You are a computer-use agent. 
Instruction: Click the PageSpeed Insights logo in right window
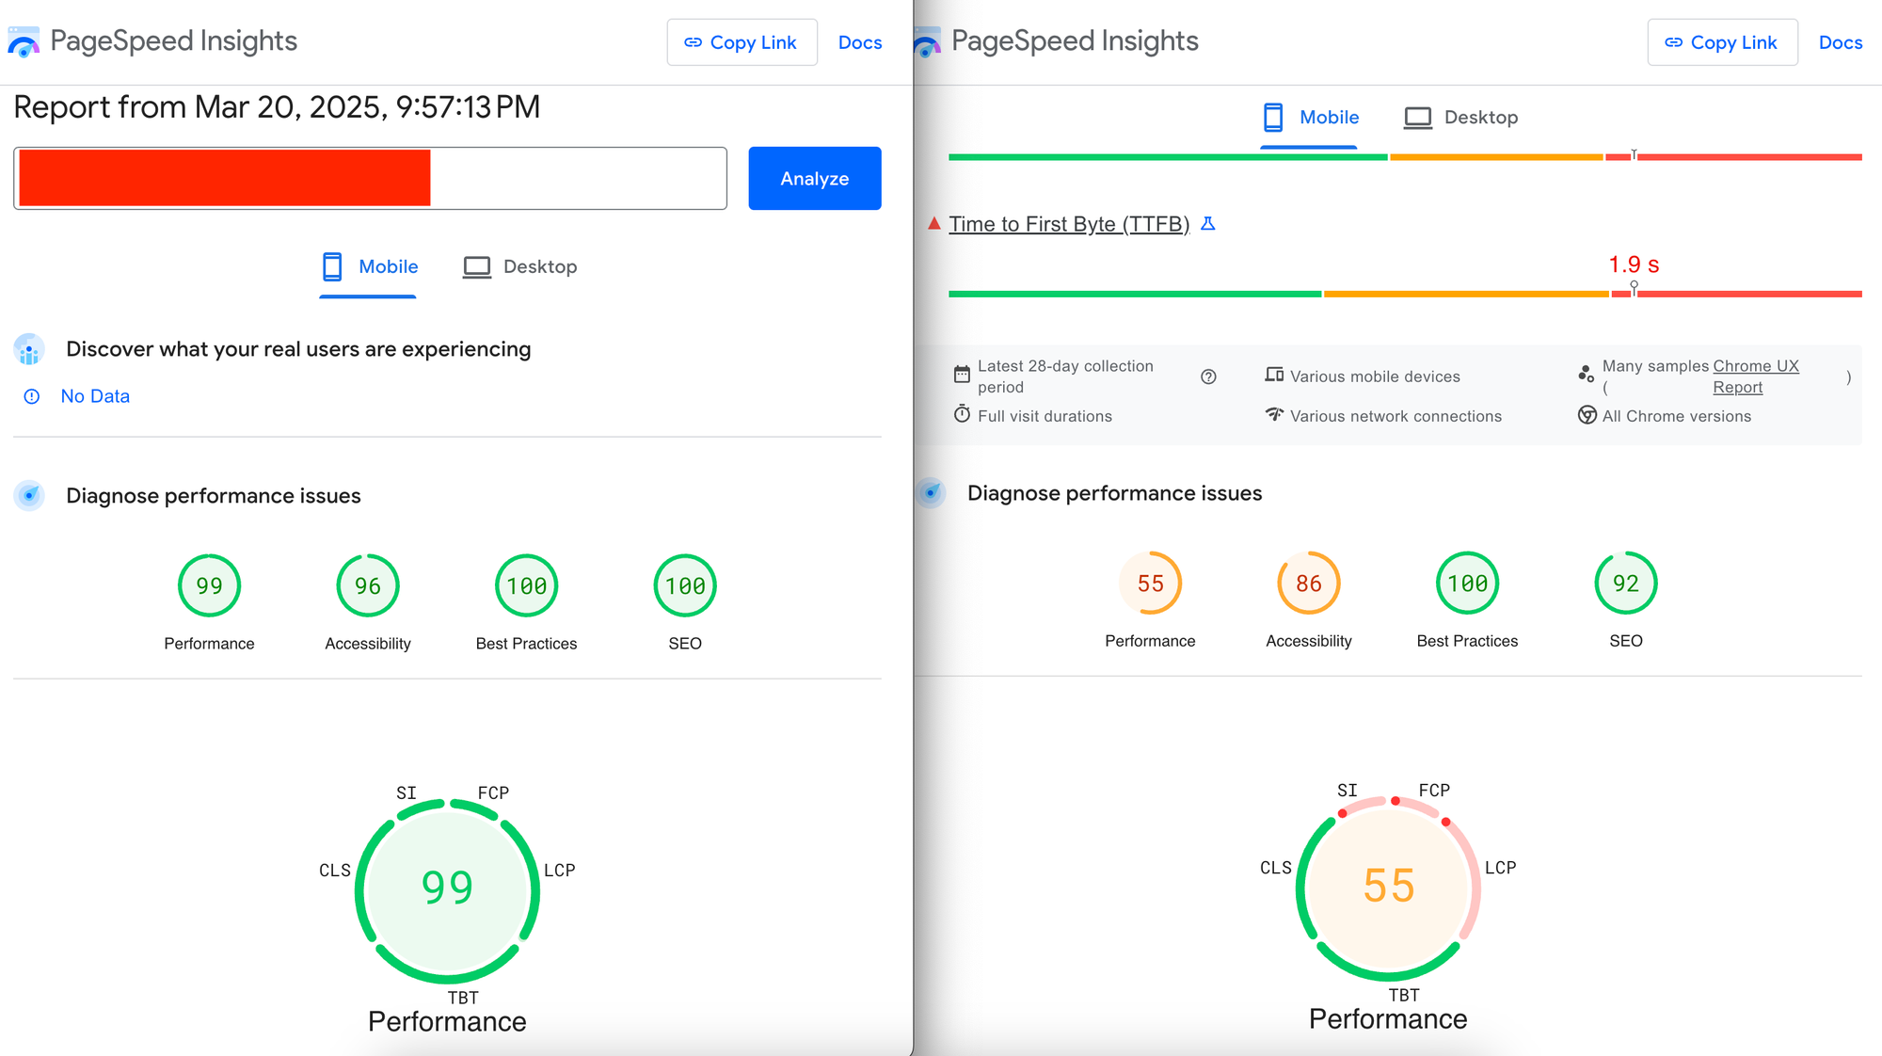point(928,42)
